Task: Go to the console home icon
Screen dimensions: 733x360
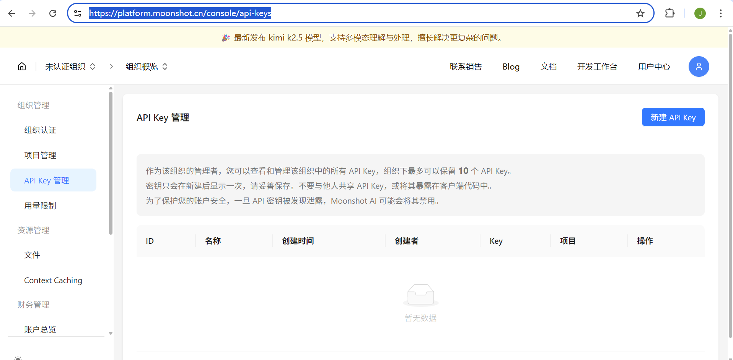Action: tap(22, 66)
